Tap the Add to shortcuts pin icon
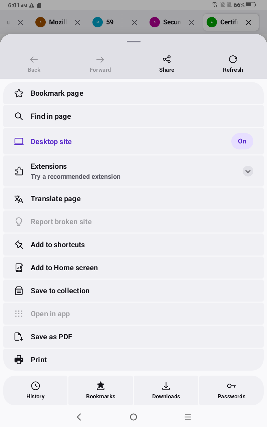Screen dimensions: 267x427 [19, 245]
